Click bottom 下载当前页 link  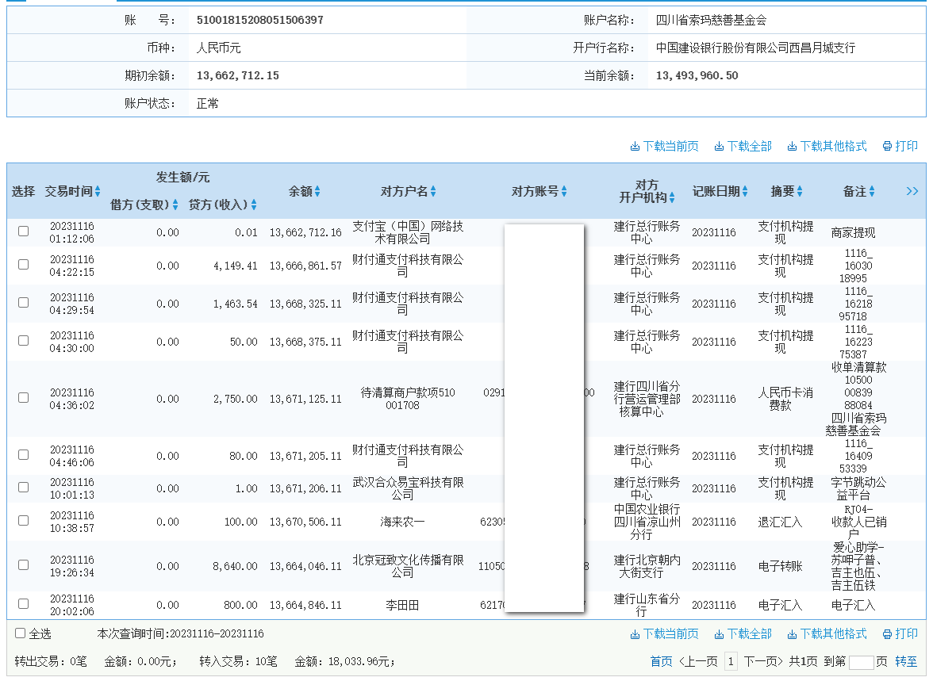point(670,634)
